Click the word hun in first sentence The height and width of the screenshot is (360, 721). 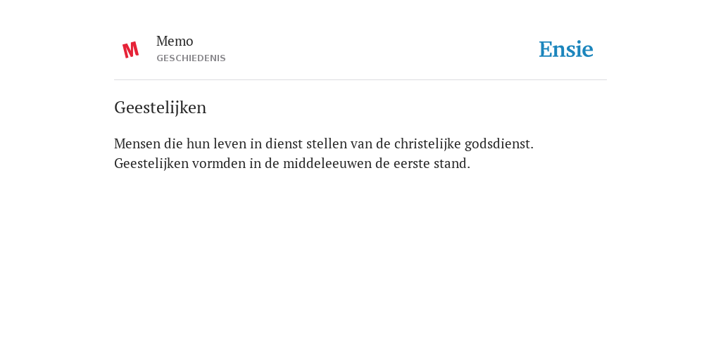(x=198, y=143)
